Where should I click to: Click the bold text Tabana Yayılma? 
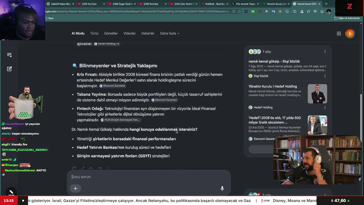click(x=92, y=95)
